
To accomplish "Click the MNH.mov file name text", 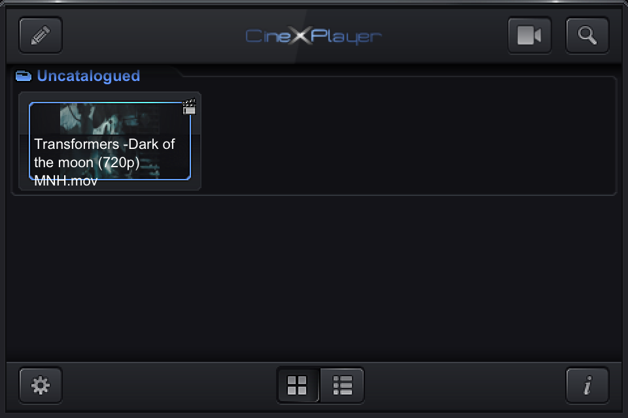I will (65, 181).
